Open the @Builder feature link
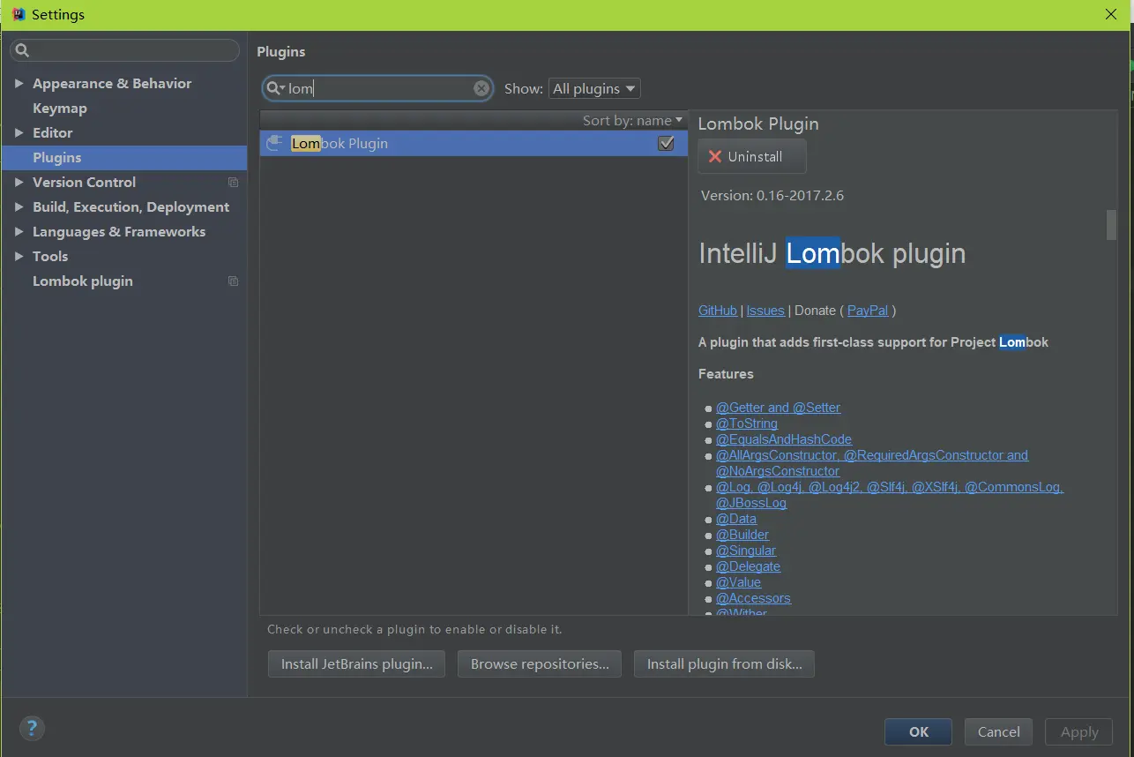The width and height of the screenshot is (1134, 757). [x=742, y=535]
